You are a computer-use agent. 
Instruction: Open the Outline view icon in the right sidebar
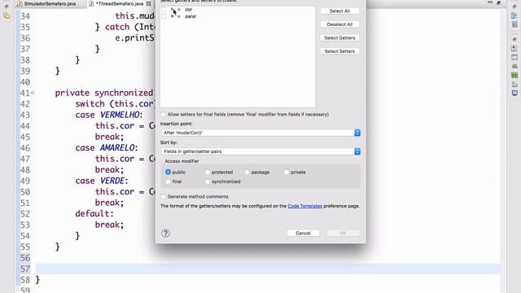(x=514, y=15)
